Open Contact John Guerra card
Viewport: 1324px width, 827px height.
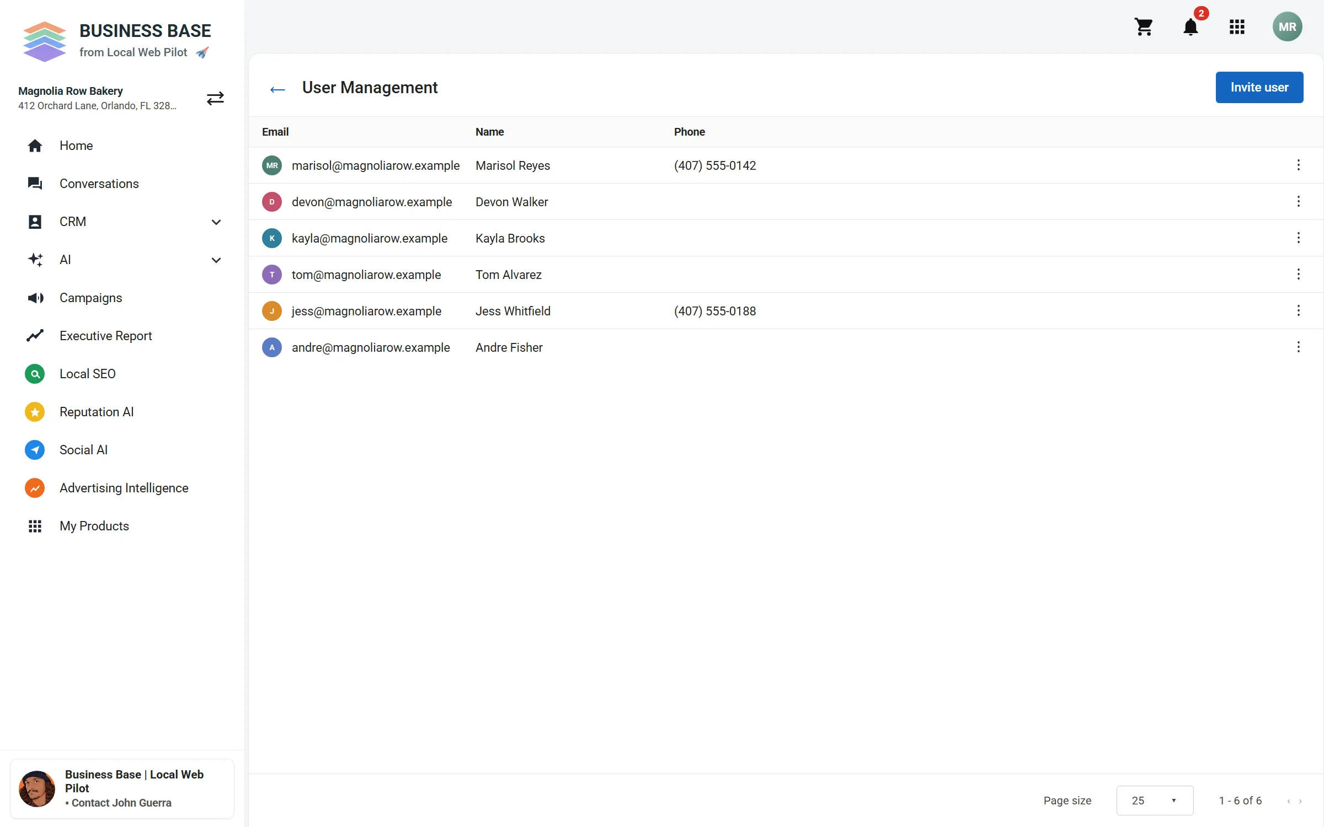122,788
